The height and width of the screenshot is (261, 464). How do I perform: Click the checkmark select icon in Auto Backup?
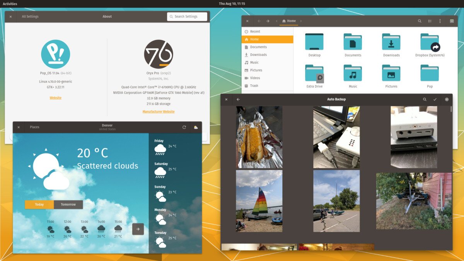coord(435,99)
